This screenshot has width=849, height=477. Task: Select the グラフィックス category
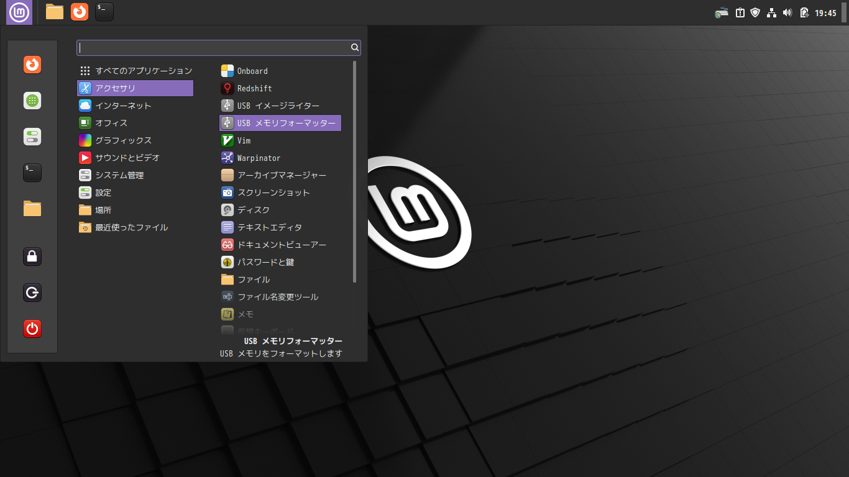pos(135,140)
